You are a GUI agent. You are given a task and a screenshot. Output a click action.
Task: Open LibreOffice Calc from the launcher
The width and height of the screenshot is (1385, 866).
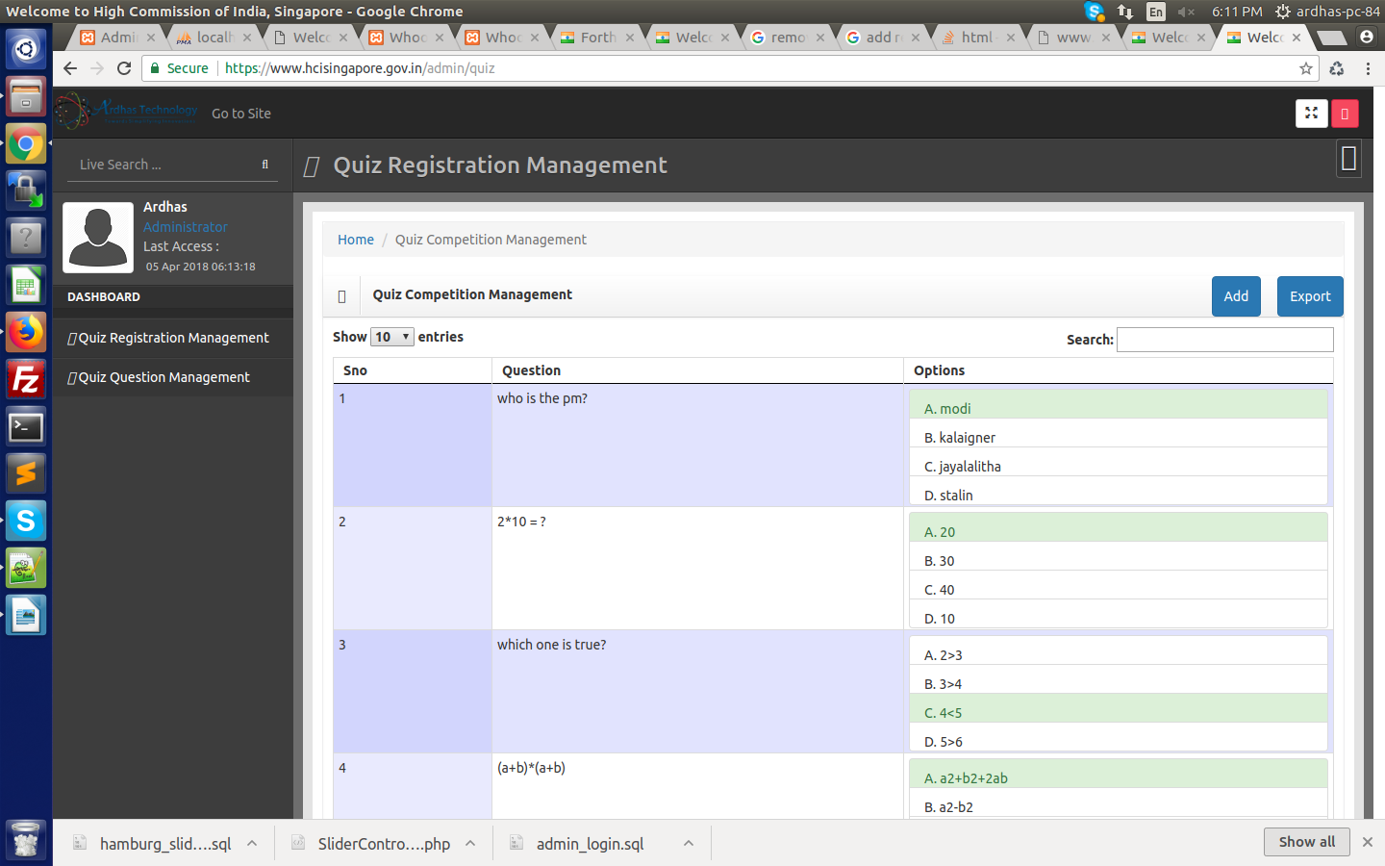26,286
